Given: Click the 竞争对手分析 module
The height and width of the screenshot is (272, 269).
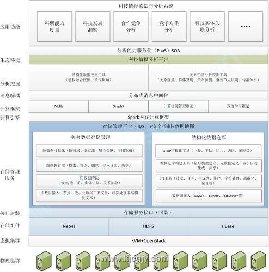Looking at the screenshot, I should (169, 27).
